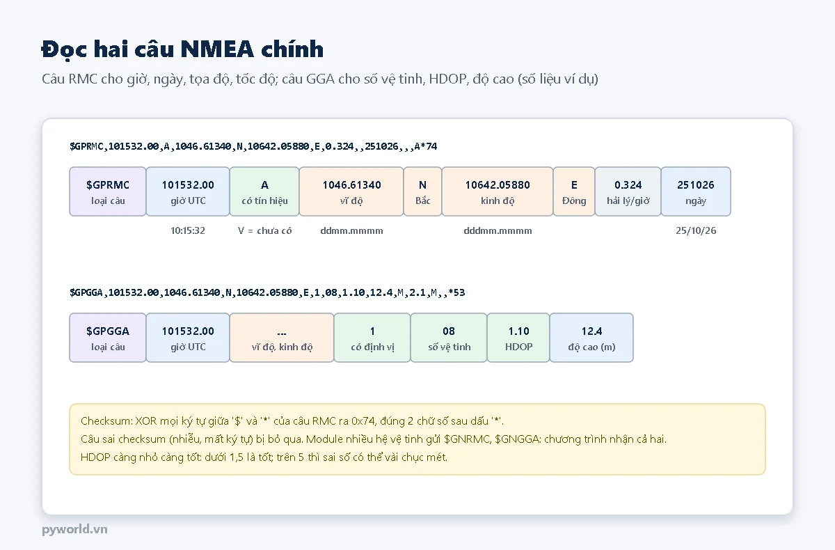Select the $GPGGA loại câu box
The image size is (835, 550).
[108, 338]
